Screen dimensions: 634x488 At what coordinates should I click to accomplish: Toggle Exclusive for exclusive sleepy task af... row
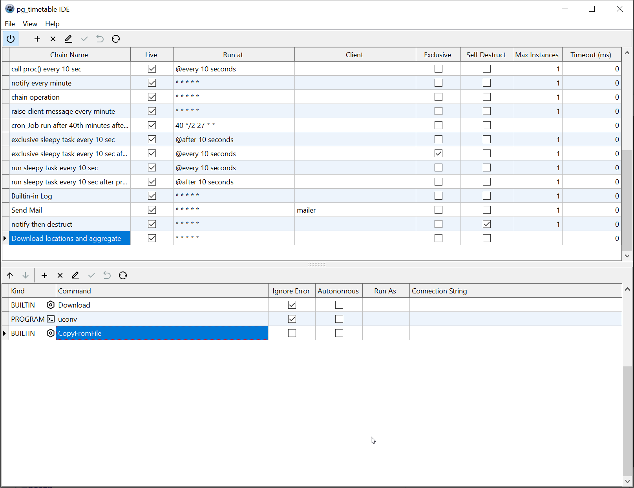pos(439,153)
